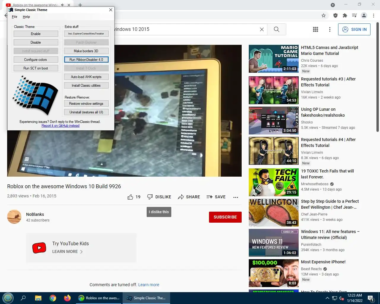Click Make borders 3D button
Image resolution: width=380 pixels, height=304 pixels.
pos(86,51)
